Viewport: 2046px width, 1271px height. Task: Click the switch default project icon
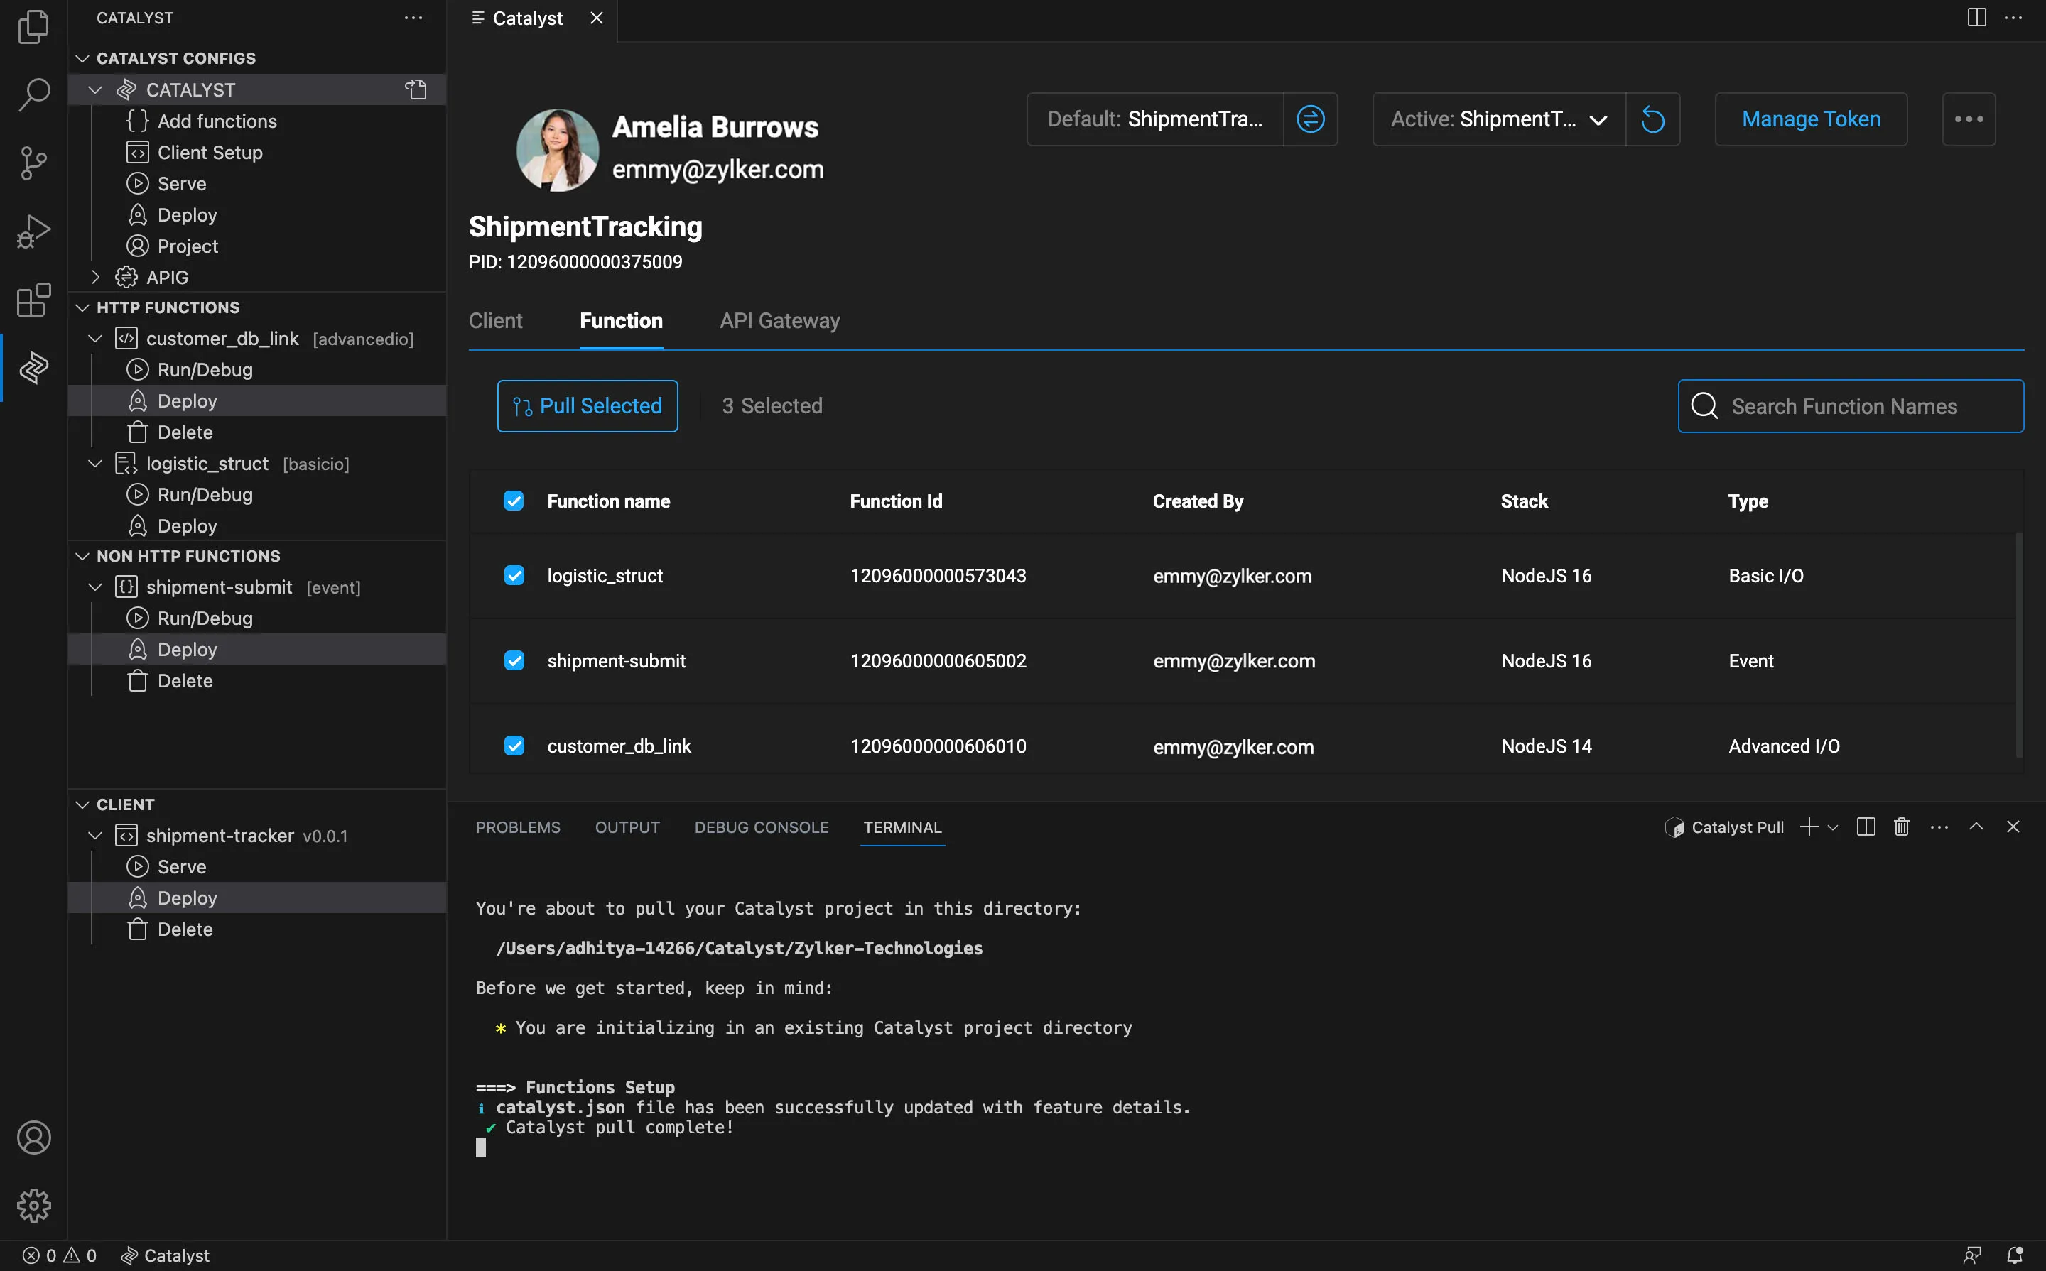[1310, 119]
